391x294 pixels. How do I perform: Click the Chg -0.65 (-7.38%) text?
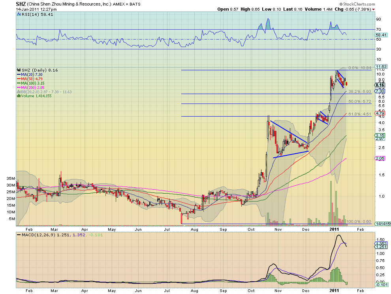[353, 9]
